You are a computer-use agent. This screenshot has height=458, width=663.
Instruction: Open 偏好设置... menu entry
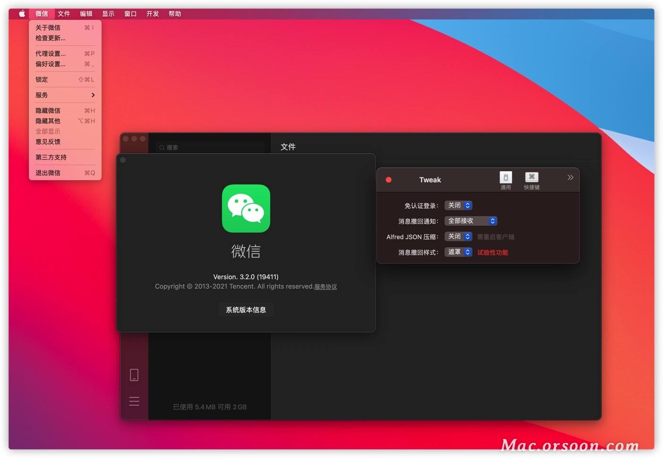pos(65,64)
